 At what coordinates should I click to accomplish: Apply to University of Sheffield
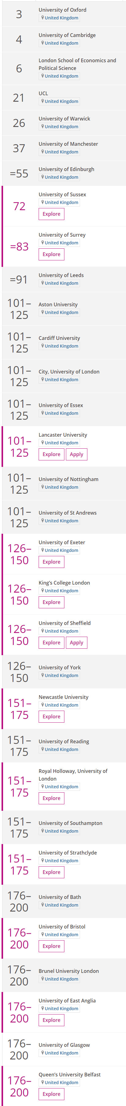[x=76, y=642]
